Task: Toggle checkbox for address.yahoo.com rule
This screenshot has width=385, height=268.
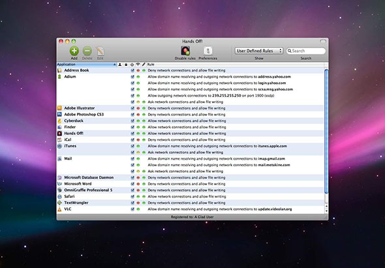Action: click(x=132, y=76)
